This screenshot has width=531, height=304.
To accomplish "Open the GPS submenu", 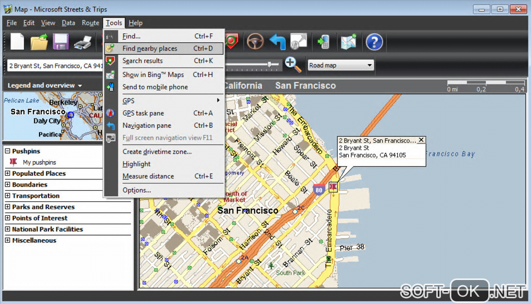I will tap(164, 101).
